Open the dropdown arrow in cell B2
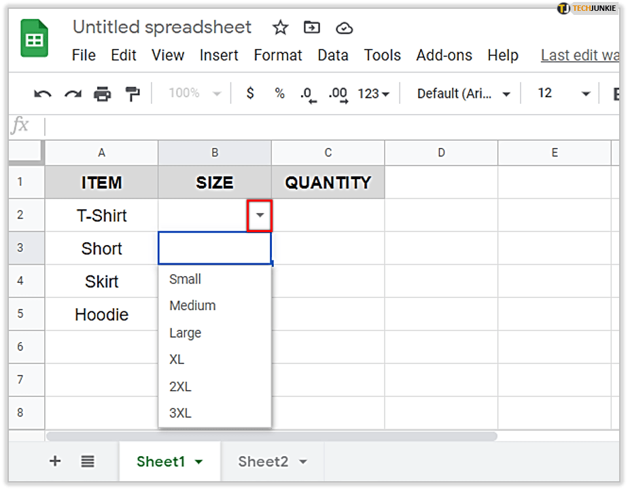628x490 pixels. point(260,215)
